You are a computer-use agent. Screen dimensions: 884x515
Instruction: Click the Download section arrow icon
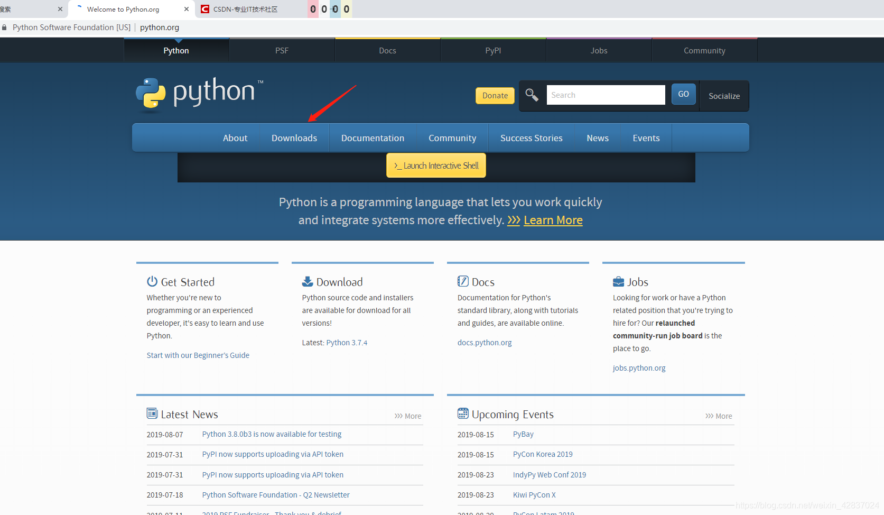[308, 281]
